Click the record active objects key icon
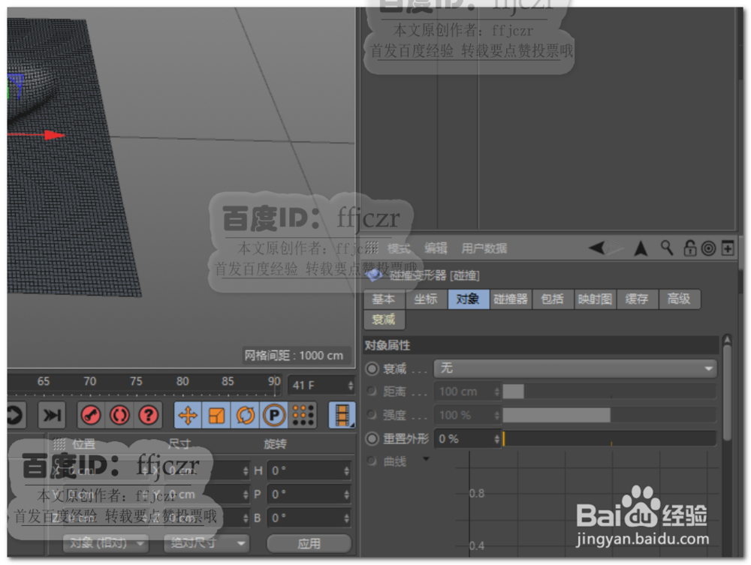This screenshot has height=565, width=751. (x=91, y=415)
